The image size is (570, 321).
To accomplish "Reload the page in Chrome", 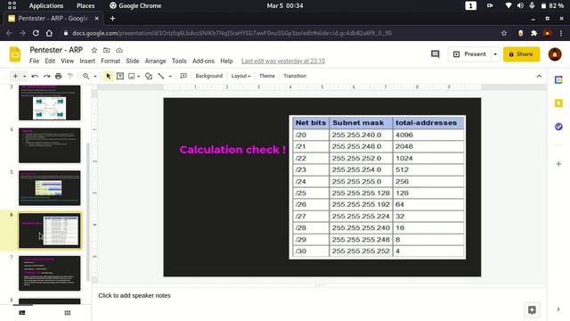I will coord(36,33).
